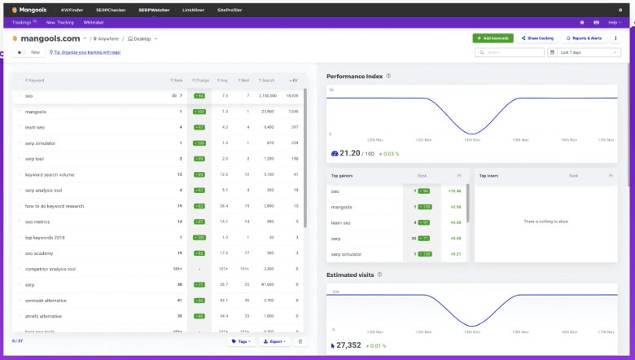Select the 'serp tool' keyword checkbox
635x360 pixels.
click(19, 159)
